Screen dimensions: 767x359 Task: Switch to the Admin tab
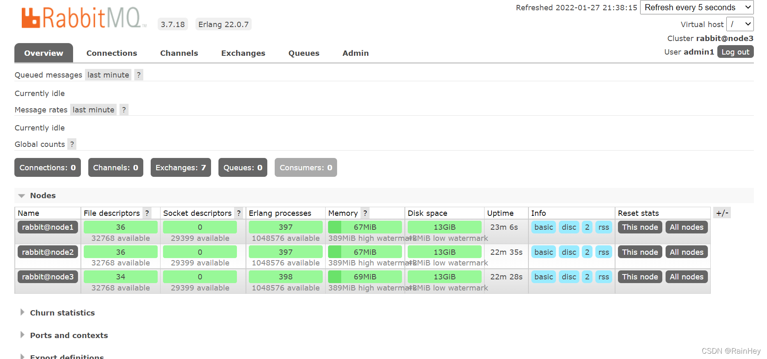356,53
